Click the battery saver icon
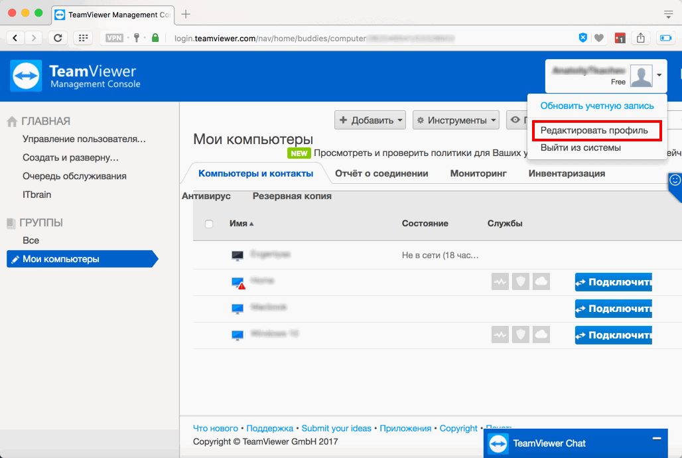 point(666,38)
